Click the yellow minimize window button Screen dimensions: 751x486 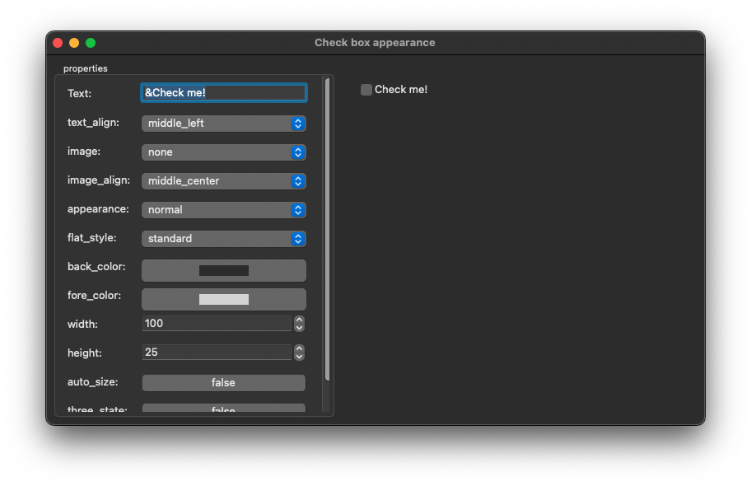74,43
